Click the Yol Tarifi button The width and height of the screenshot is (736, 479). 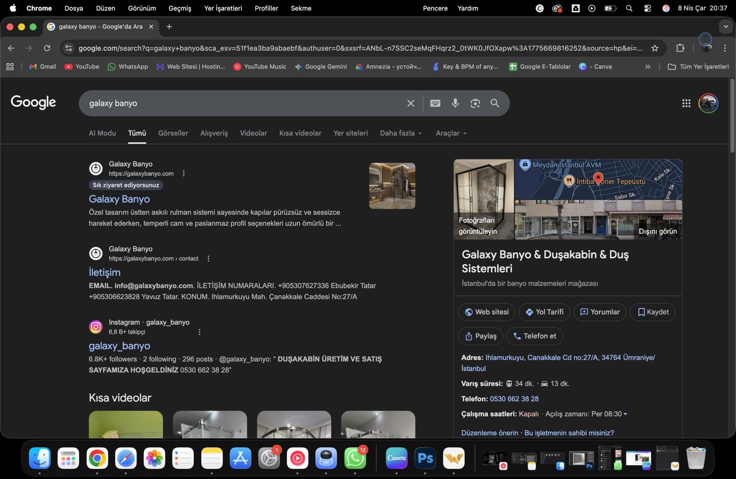tap(544, 312)
